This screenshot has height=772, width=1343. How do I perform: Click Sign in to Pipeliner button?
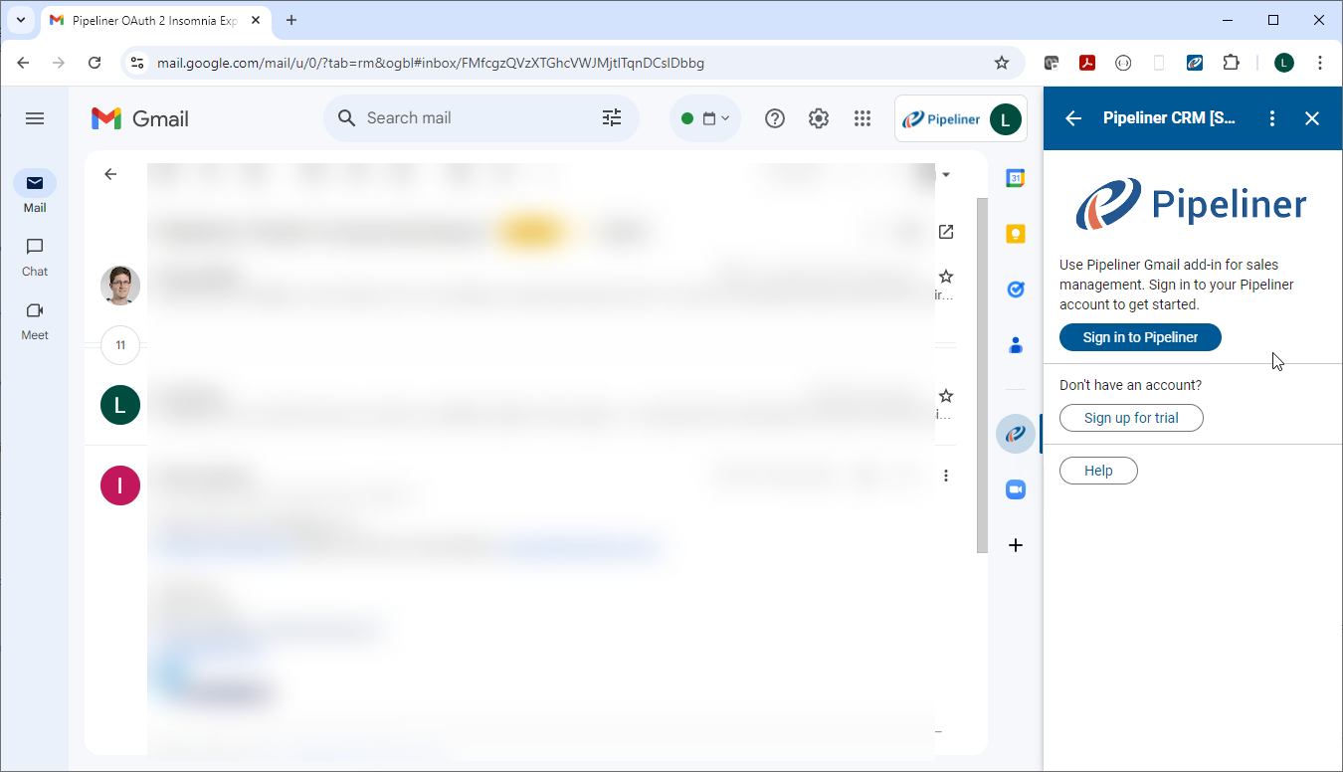[1140, 337]
